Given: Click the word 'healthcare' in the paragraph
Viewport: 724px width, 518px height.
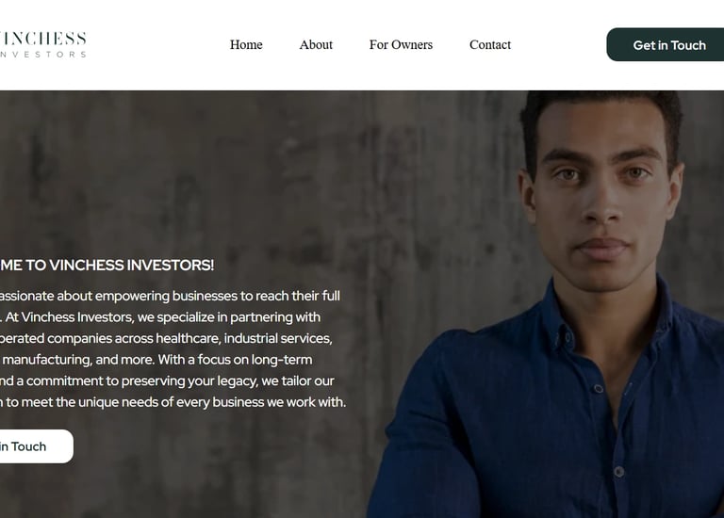Looking at the screenshot, I should [189, 338].
